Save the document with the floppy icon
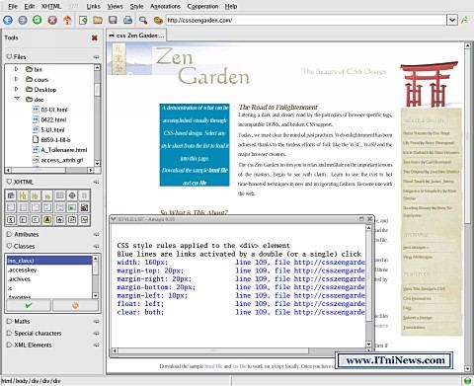This screenshot has height=386, width=474. pyautogui.click(x=113, y=20)
